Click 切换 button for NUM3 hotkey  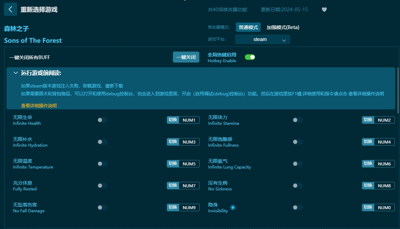click(x=173, y=142)
